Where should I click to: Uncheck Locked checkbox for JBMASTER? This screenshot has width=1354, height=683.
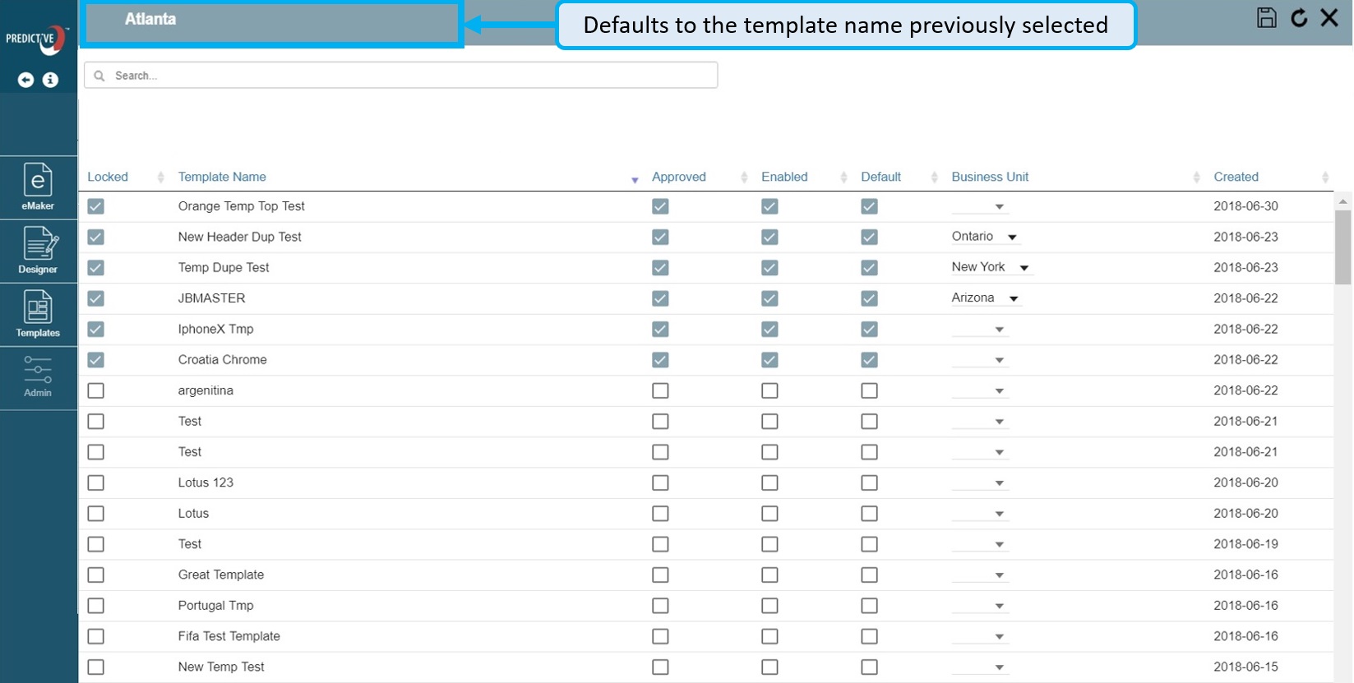96,298
